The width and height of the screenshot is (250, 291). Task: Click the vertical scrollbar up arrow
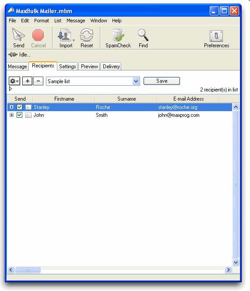[x=236, y=107]
